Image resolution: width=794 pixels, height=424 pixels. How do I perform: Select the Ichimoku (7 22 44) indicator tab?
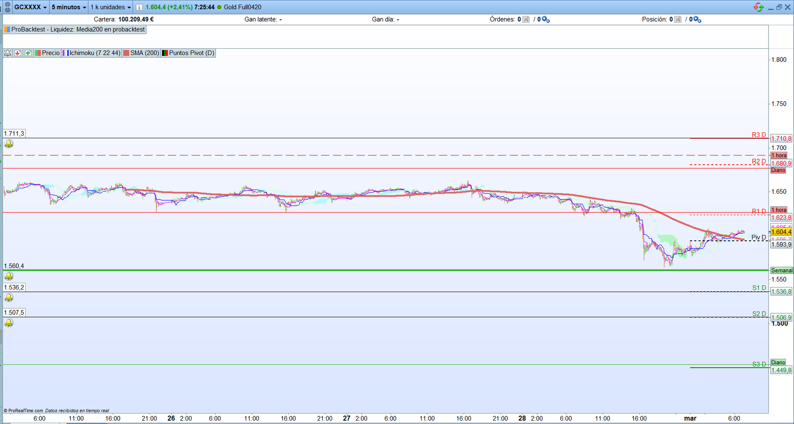[92, 53]
